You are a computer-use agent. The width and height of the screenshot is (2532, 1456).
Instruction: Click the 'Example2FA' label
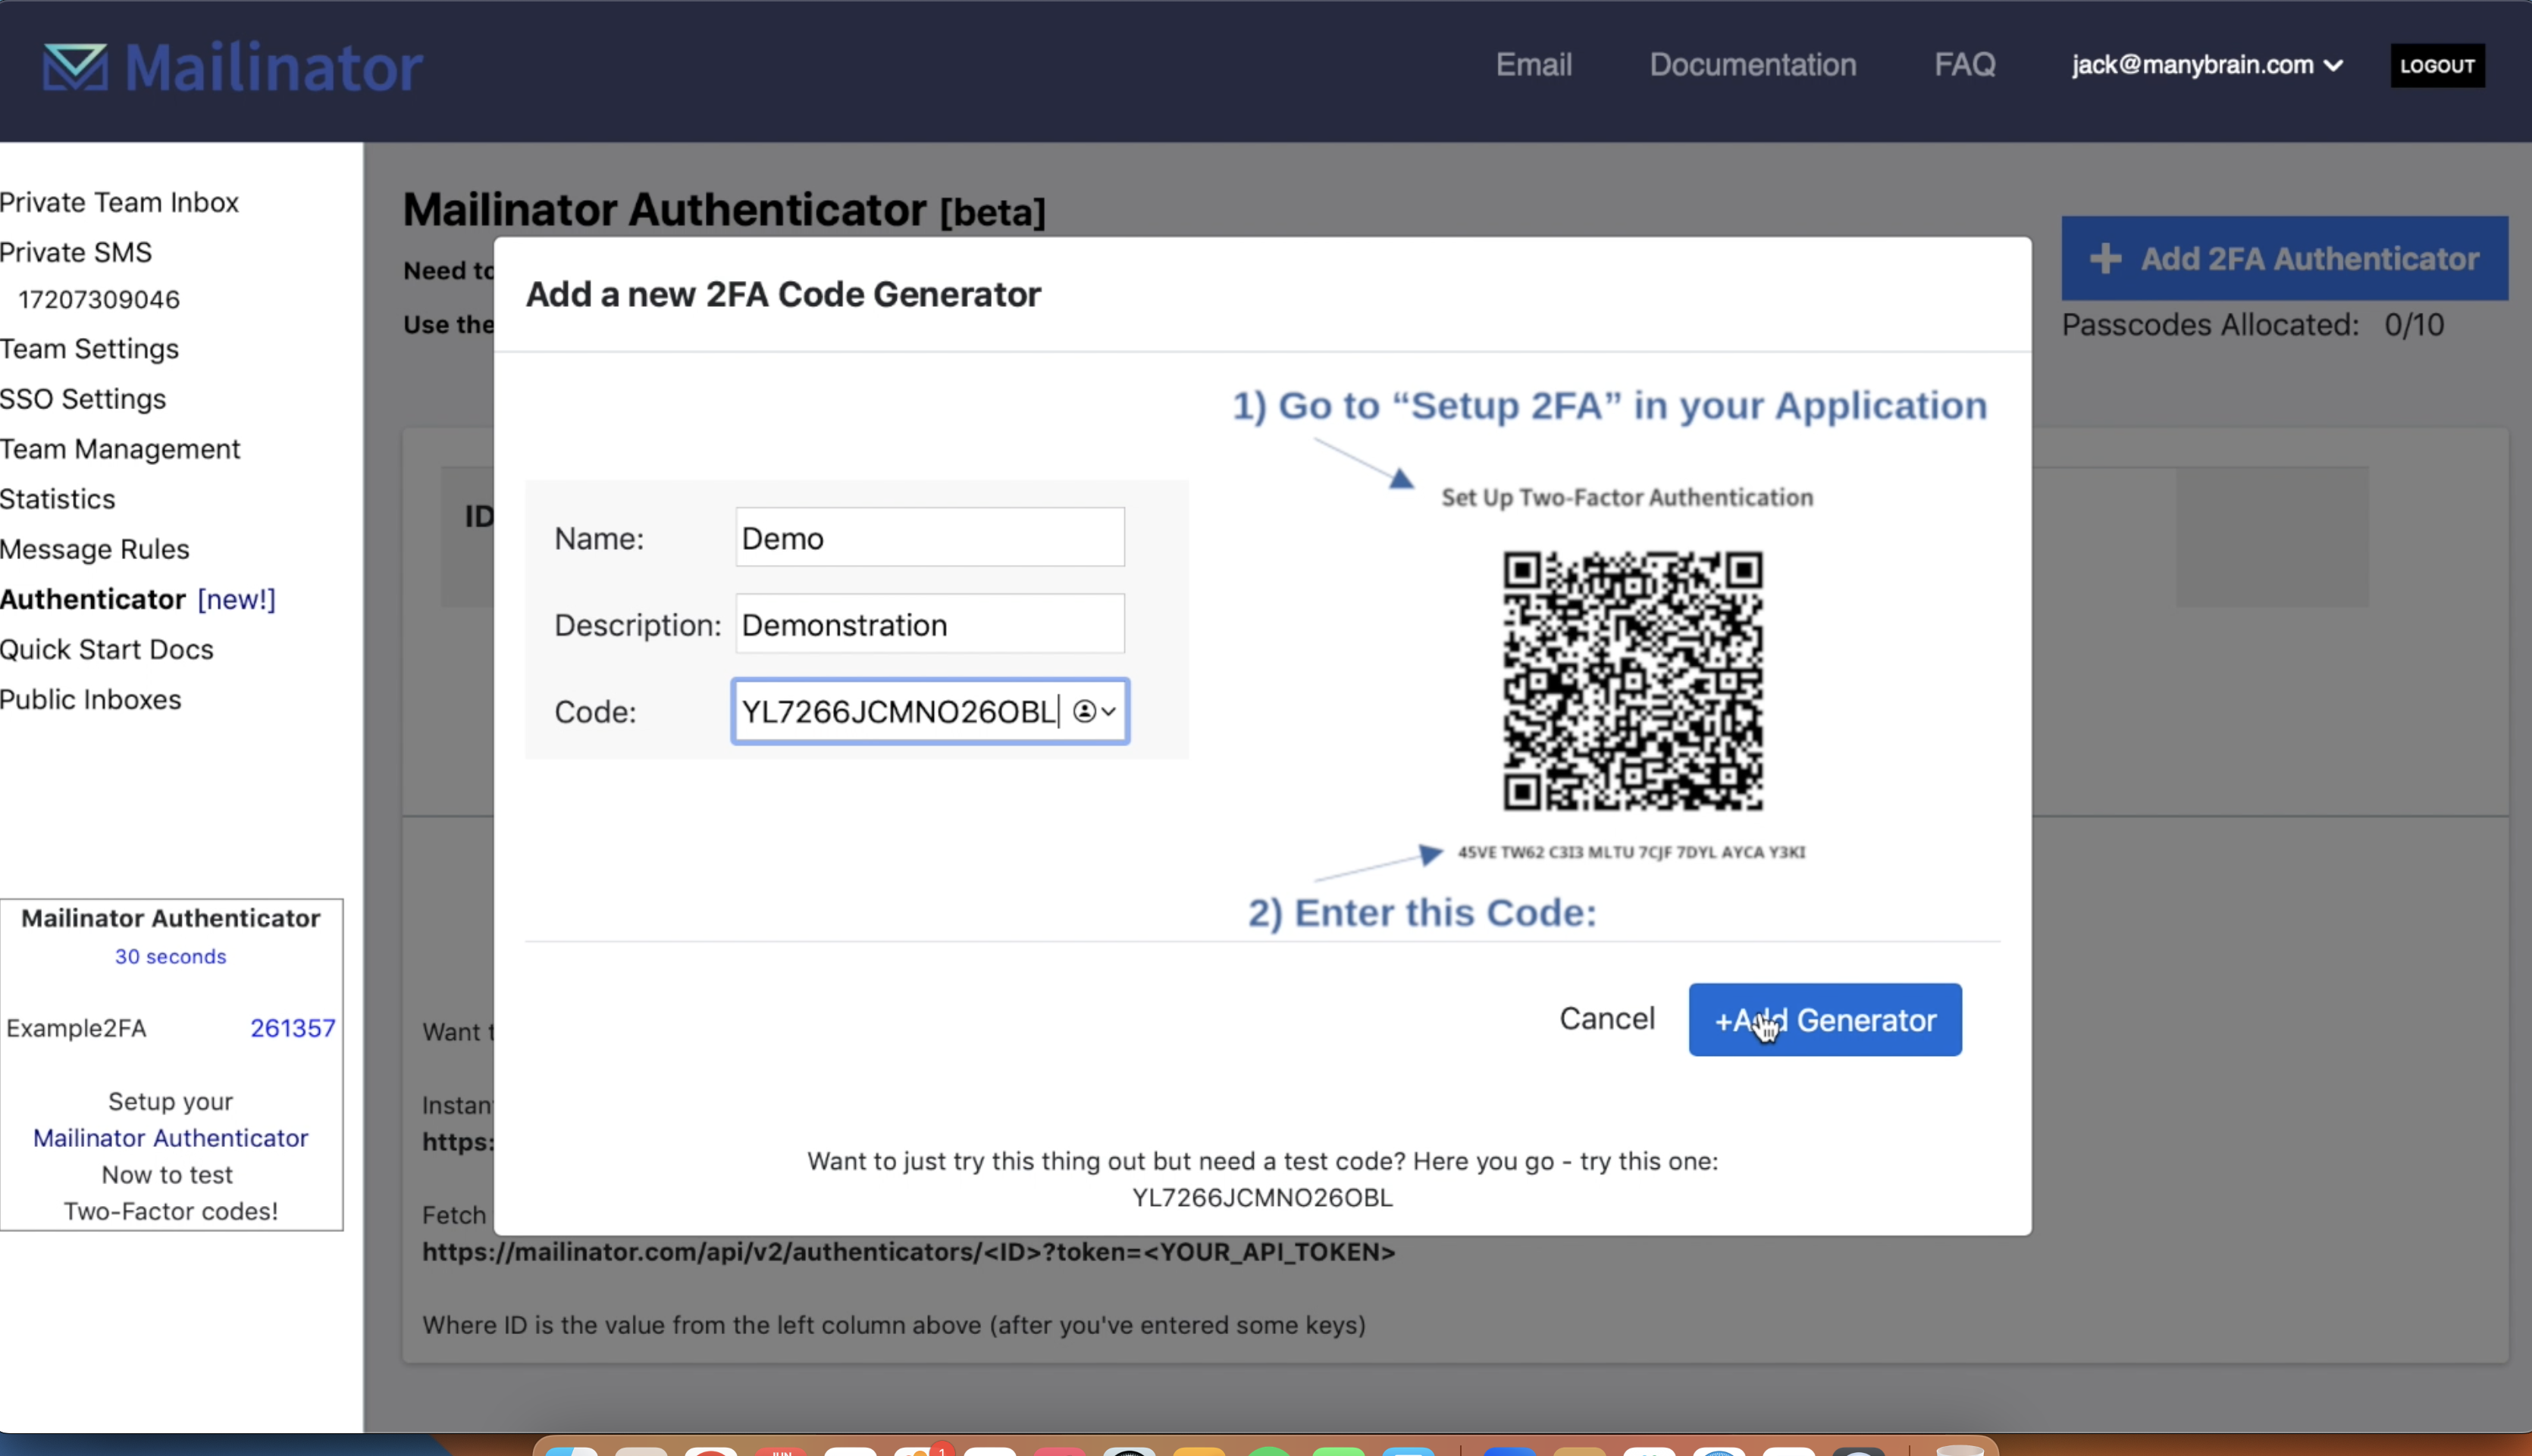pyautogui.click(x=76, y=1028)
